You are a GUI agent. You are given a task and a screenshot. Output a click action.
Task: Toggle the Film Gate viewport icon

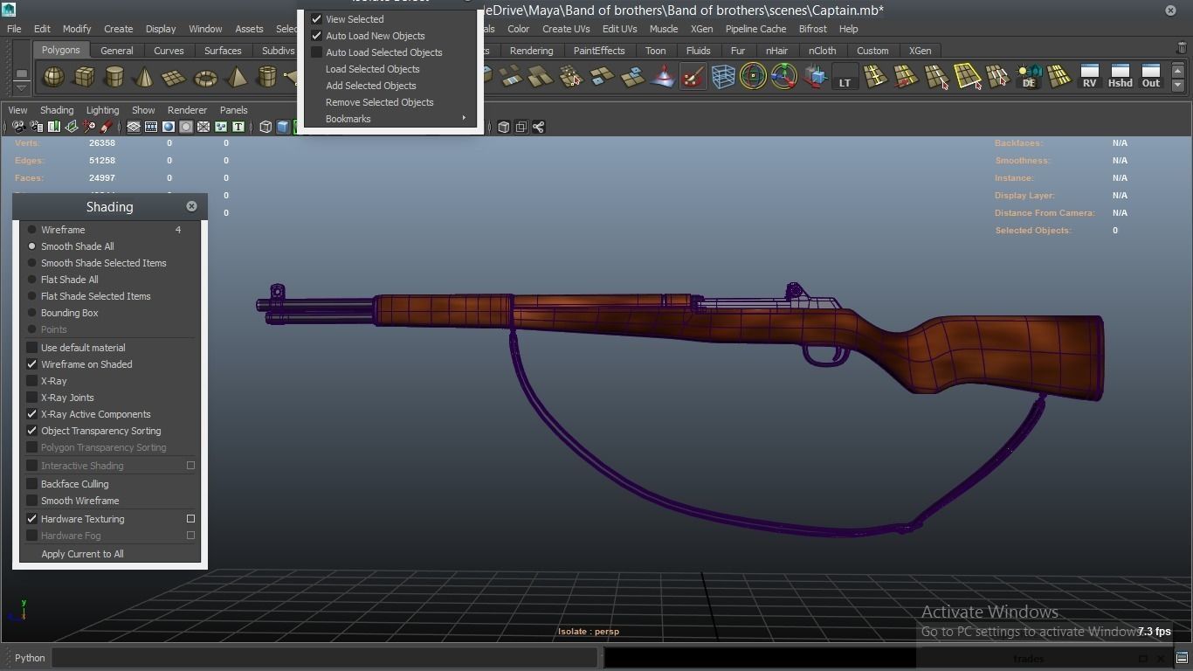[x=151, y=127]
